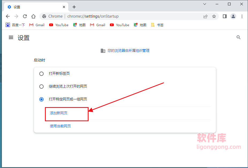Open the 书签 bookmarks folder
Screen dimensions: 248x168
pyautogui.click(x=157, y=25)
